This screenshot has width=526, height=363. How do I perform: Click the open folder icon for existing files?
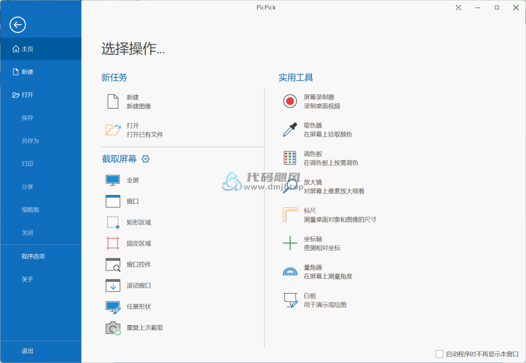coord(113,130)
